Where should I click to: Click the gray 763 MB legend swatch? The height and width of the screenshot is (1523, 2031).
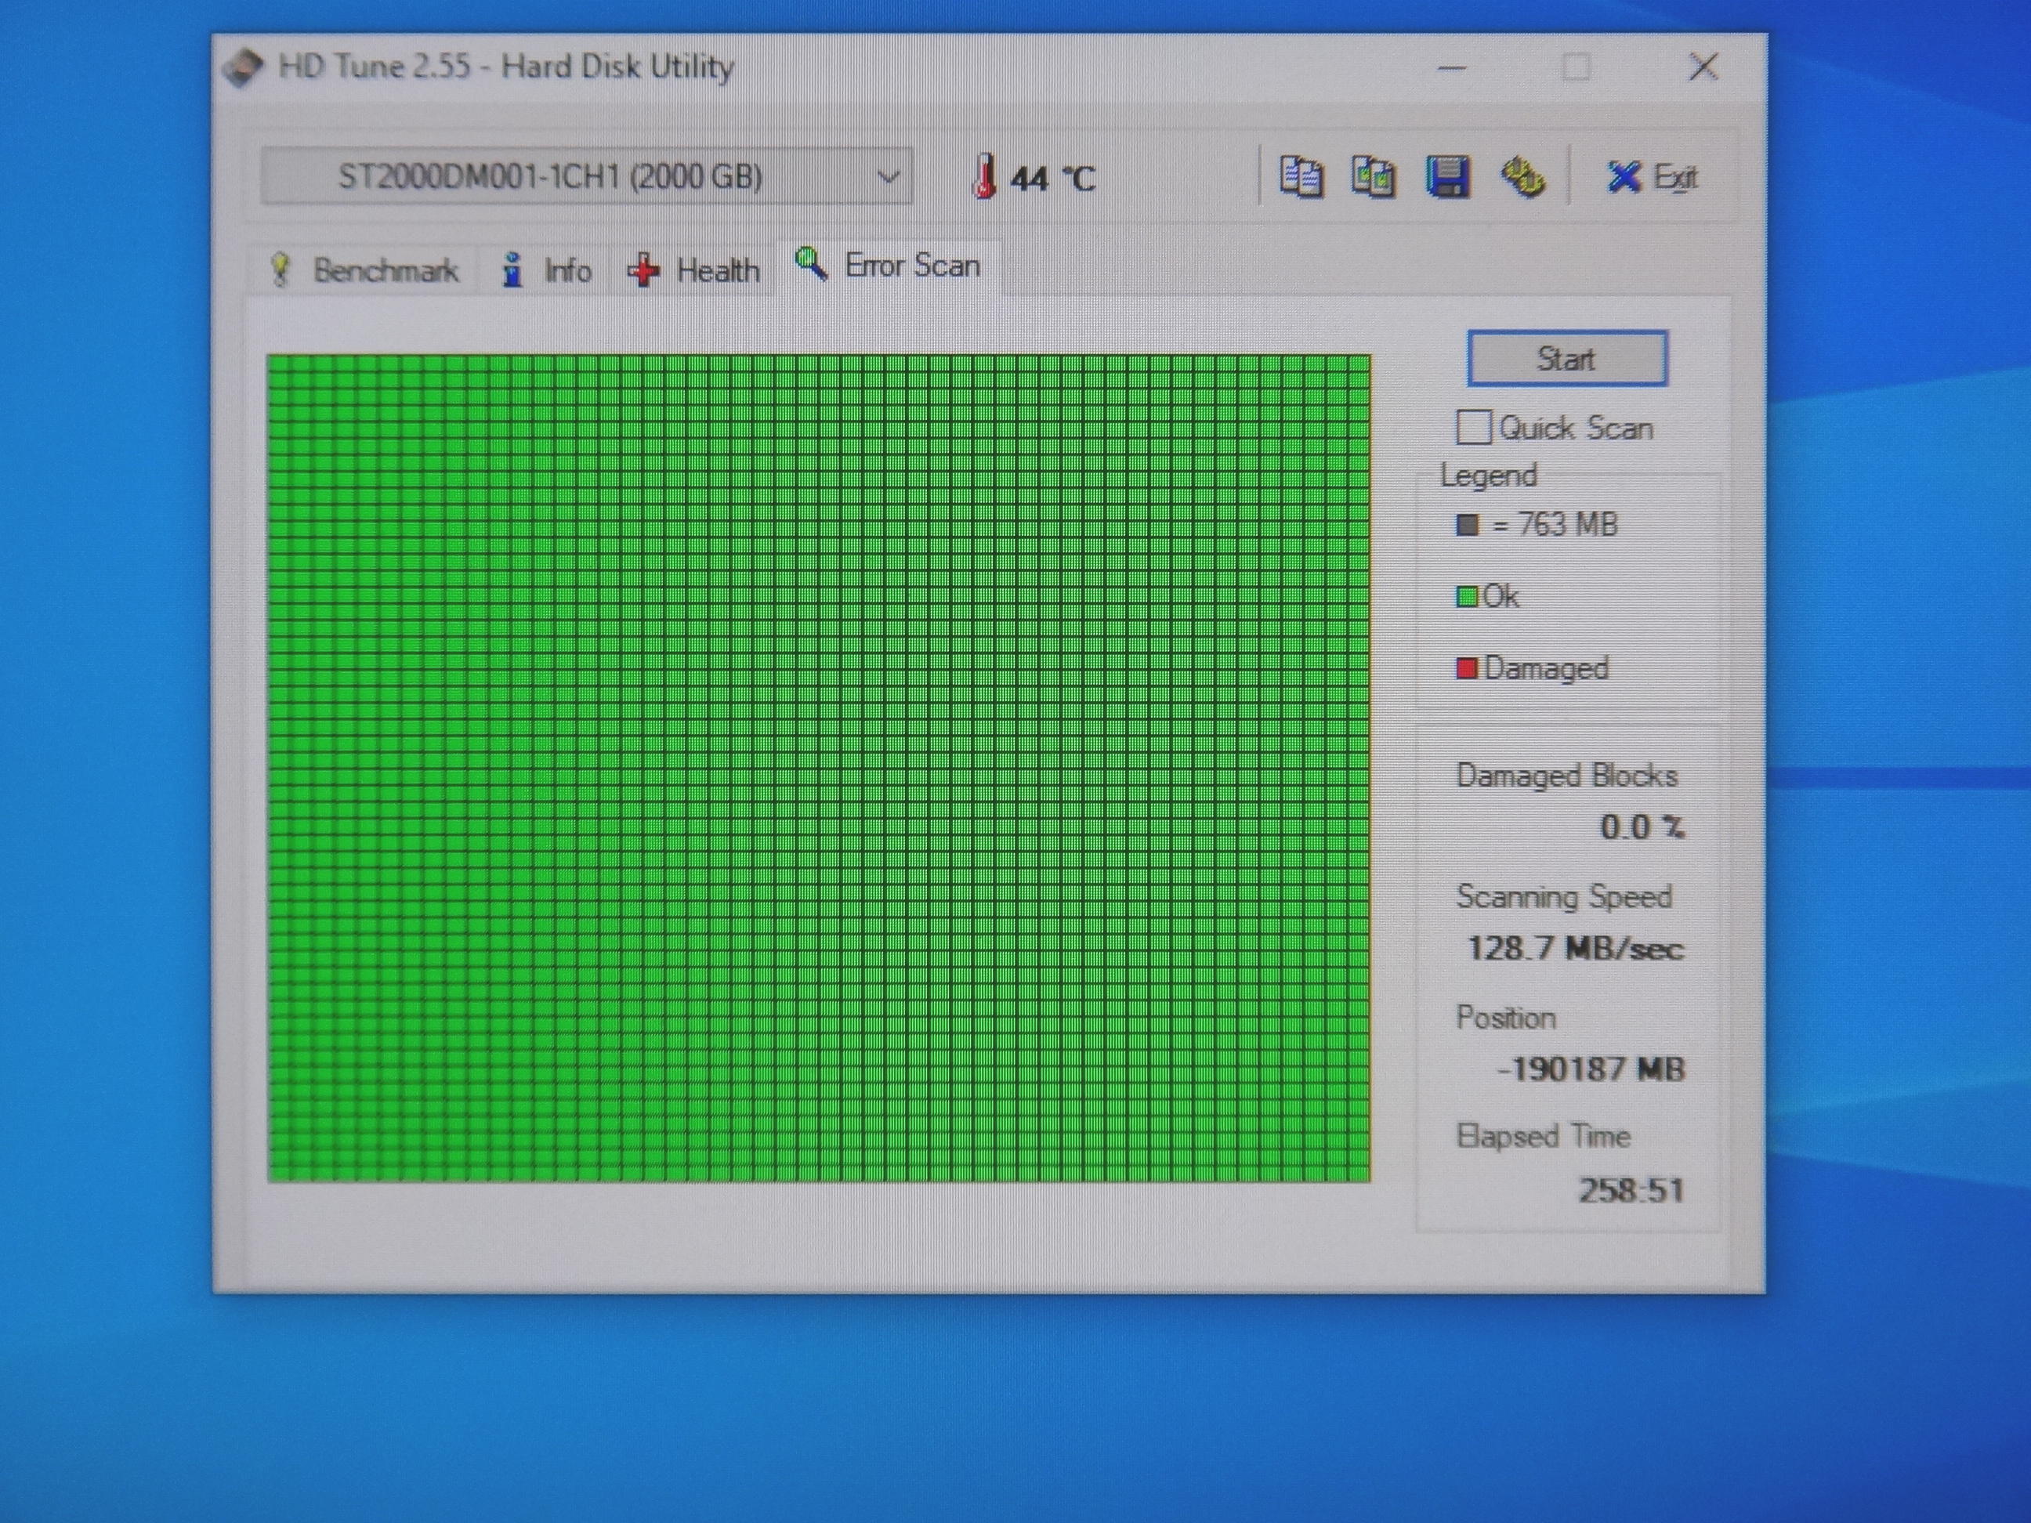pos(1468,525)
